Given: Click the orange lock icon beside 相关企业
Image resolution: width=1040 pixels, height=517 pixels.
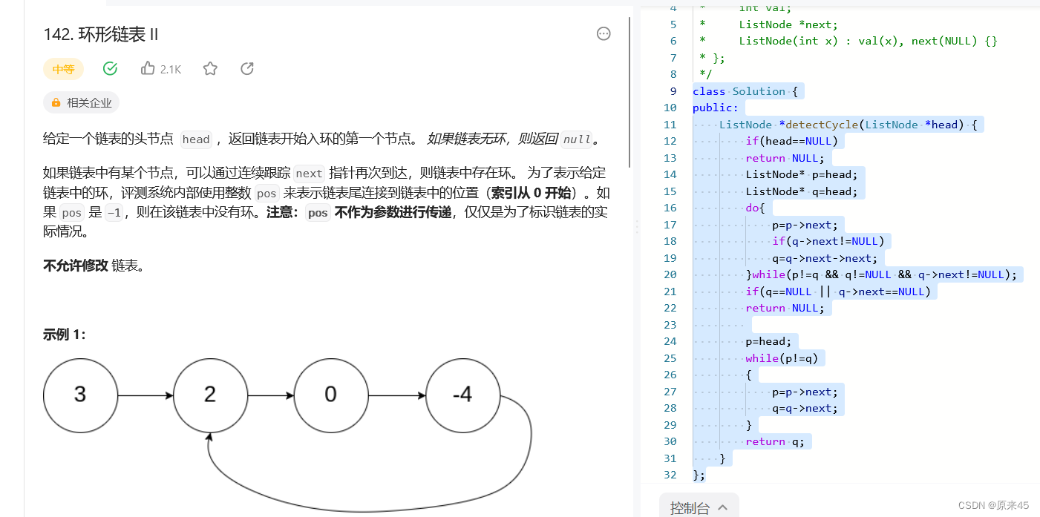Looking at the screenshot, I should pos(56,102).
